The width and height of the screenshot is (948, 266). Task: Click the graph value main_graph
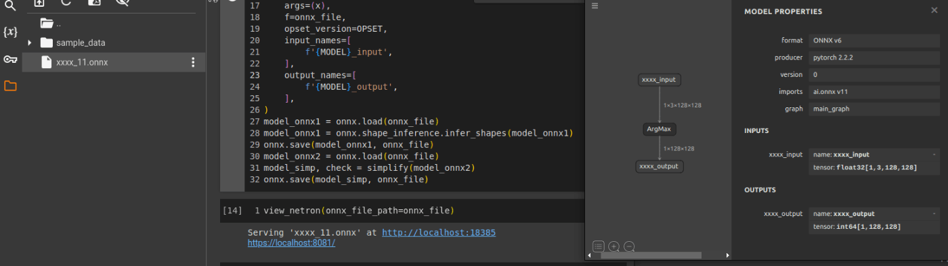pyautogui.click(x=874, y=108)
